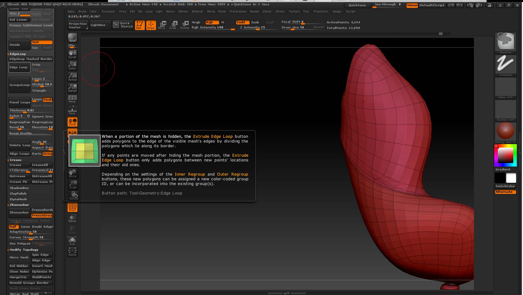Open the Brush menu
Screen dimensions: 523x295
pyautogui.click(x=82, y=12)
